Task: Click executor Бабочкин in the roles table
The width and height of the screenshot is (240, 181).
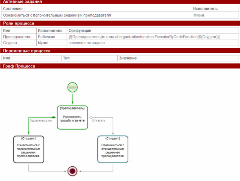Action: pos(46,37)
